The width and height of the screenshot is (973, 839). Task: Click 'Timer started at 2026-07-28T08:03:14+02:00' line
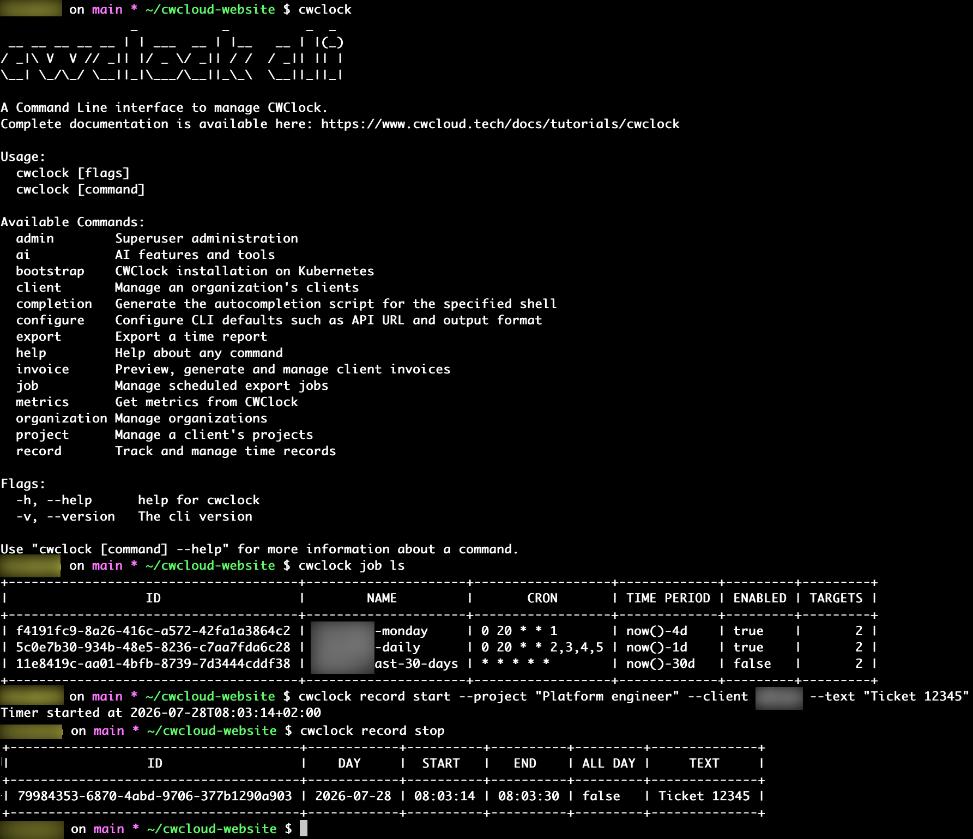click(x=161, y=713)
